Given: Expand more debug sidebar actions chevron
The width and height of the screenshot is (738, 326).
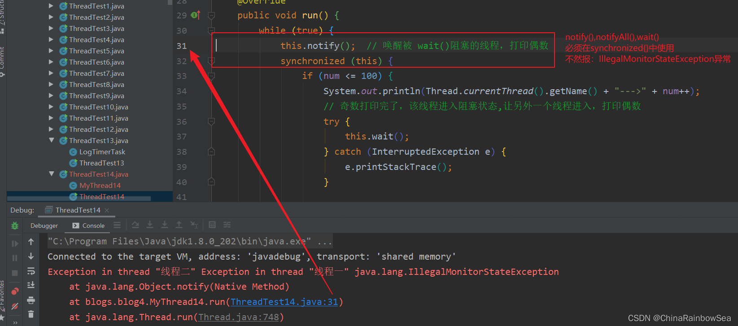Looking at the screenshot, I should tap(15, 322).
